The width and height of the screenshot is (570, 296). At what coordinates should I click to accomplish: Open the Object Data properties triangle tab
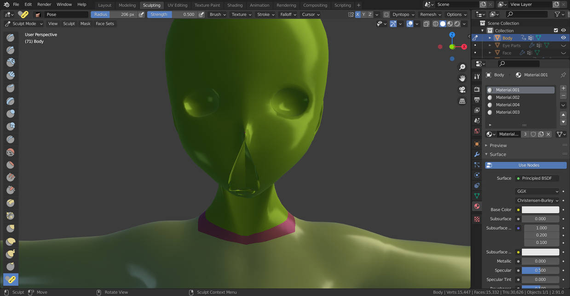[477, 196]
